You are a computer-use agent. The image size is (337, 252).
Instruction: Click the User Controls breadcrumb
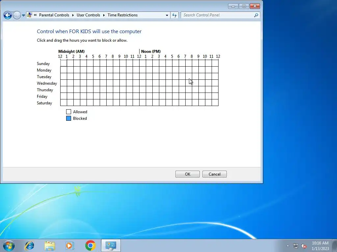[88, 15]
